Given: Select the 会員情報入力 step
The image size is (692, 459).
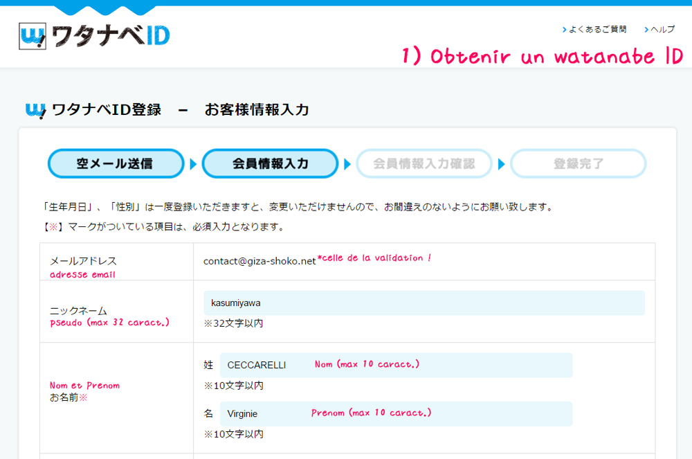Looking at the screenshot, I should pos(270,164).
